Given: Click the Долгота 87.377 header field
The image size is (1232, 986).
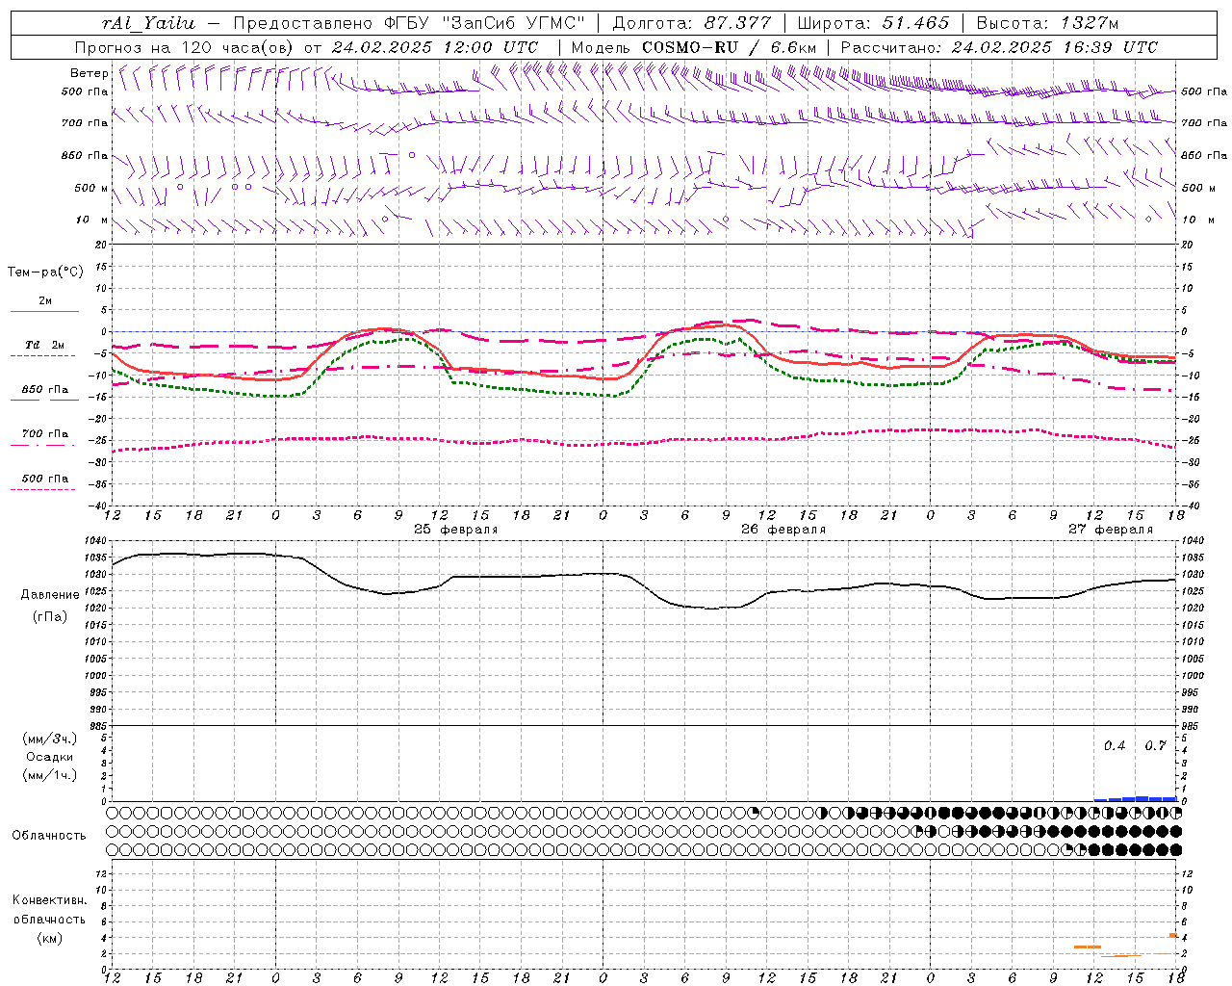Looking at the screenshot, I should tap(691, 23).
